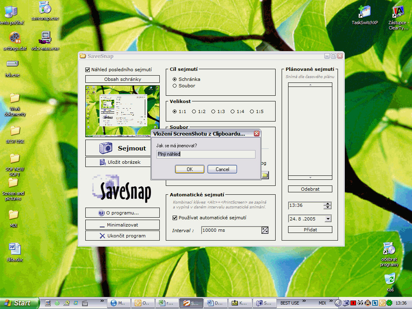Click the folder browse icon in Soubor section

coord(265,175)
